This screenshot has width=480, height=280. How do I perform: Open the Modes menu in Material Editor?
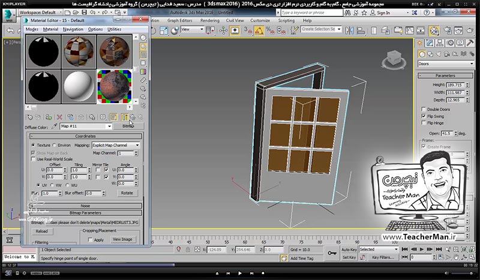point(32,29)
